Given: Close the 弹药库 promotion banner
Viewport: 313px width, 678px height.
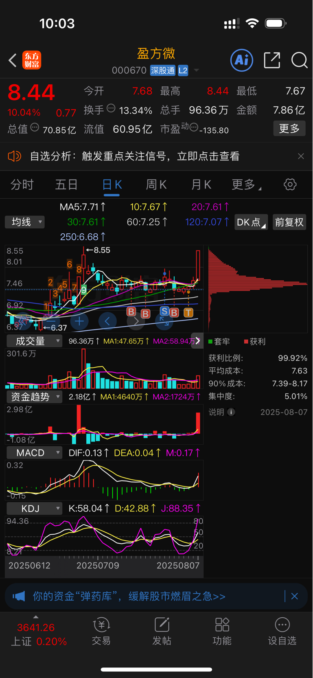Looking at the screenshot, I should (x=295, y=596).
